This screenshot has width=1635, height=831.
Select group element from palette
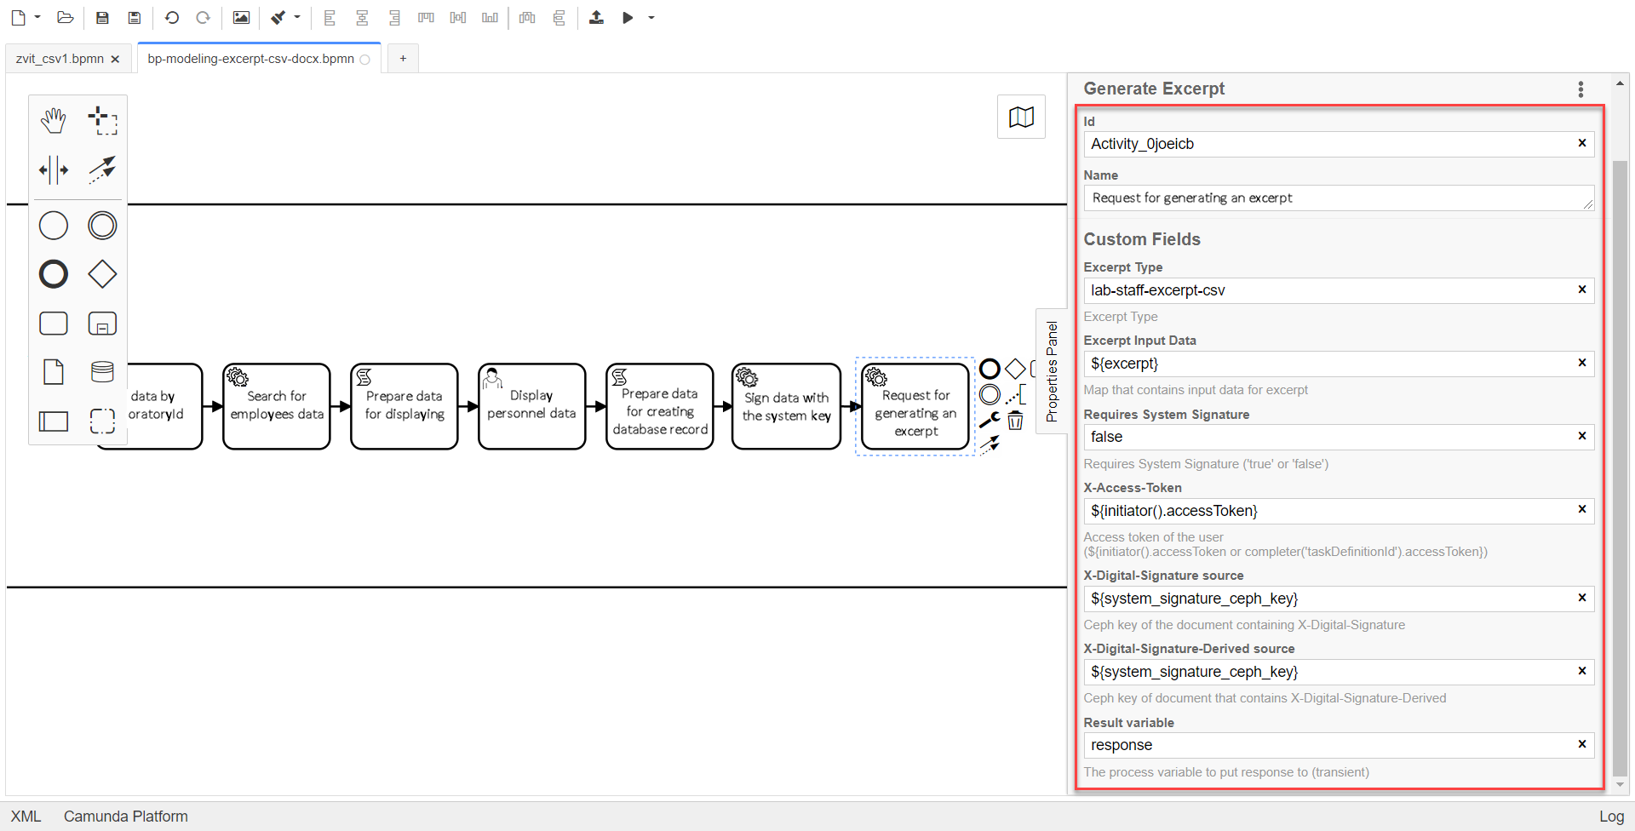coord(102,421)
